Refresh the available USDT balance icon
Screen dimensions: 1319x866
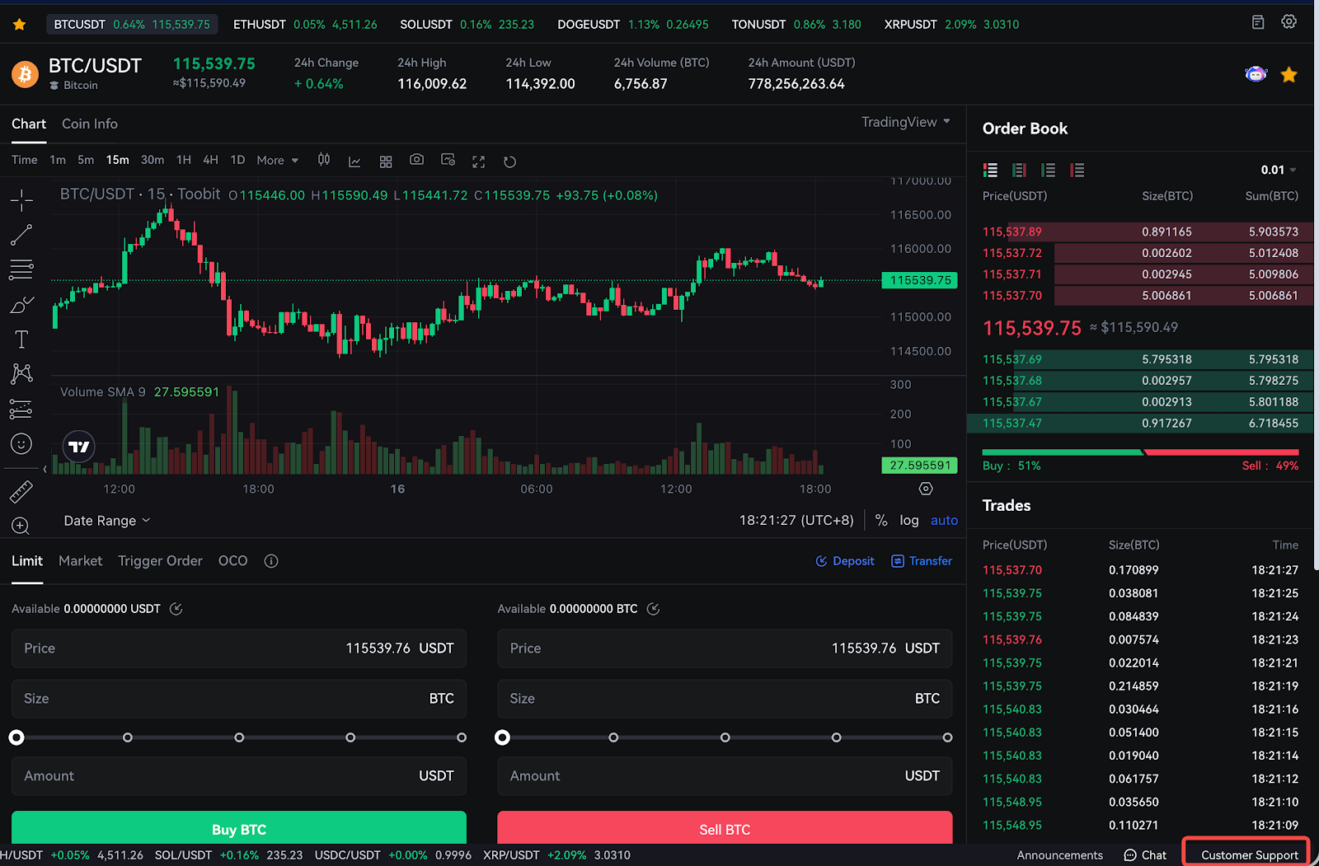[176, 609]
